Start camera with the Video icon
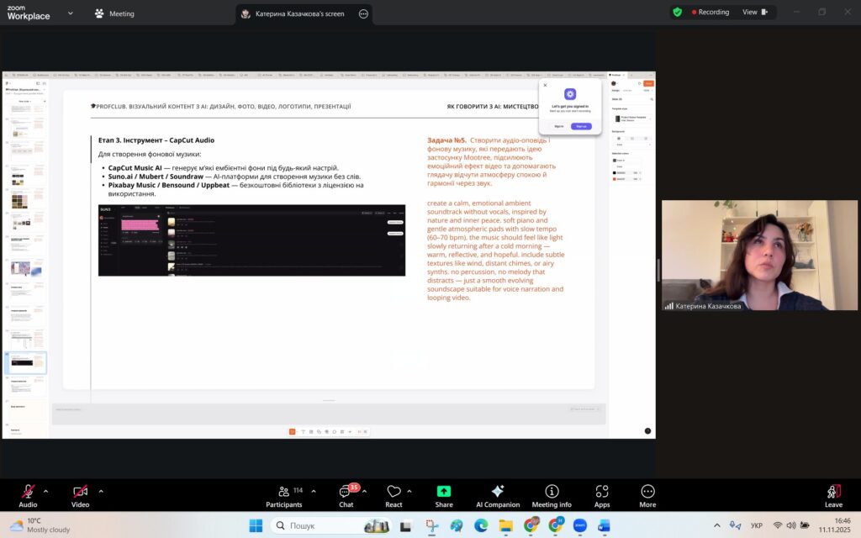 coord(80,492)
